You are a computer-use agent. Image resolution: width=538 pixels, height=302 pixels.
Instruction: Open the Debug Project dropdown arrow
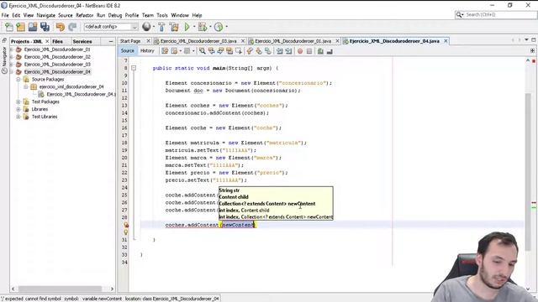210,27
